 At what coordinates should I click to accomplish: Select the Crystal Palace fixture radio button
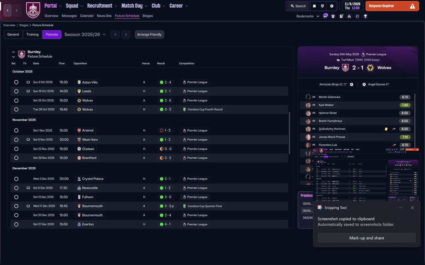(x=16, y=179)
